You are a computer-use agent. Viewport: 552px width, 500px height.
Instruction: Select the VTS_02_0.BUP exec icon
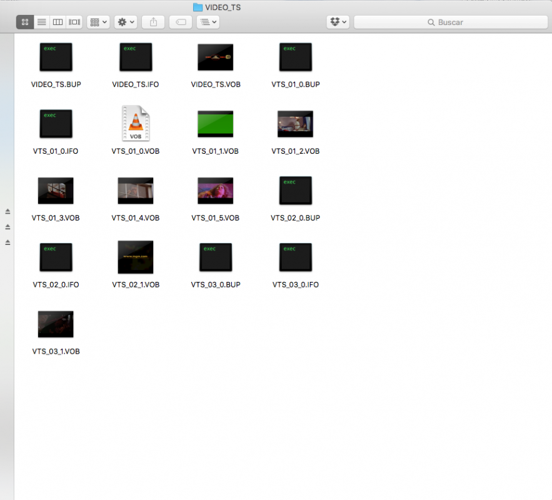(296, 191)
